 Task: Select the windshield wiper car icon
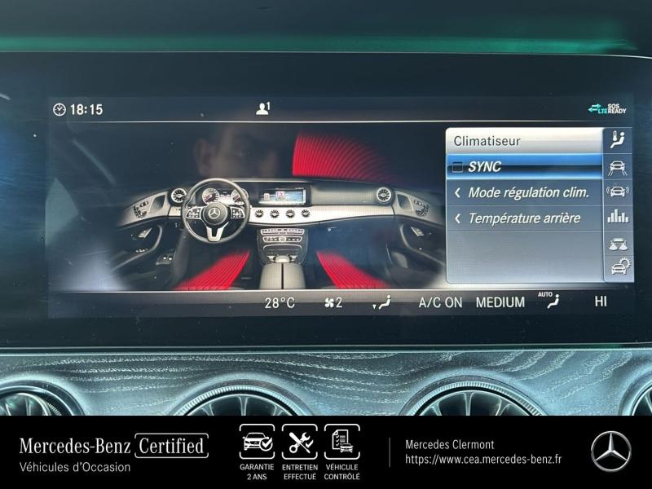[x=619, y=243]
